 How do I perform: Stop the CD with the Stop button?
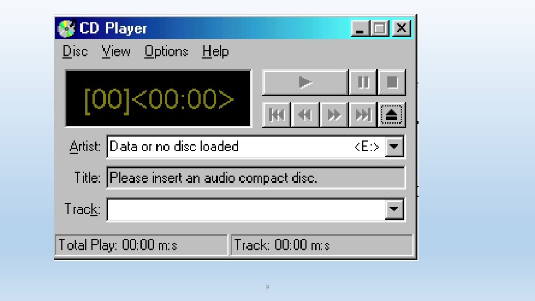[392, 82]
